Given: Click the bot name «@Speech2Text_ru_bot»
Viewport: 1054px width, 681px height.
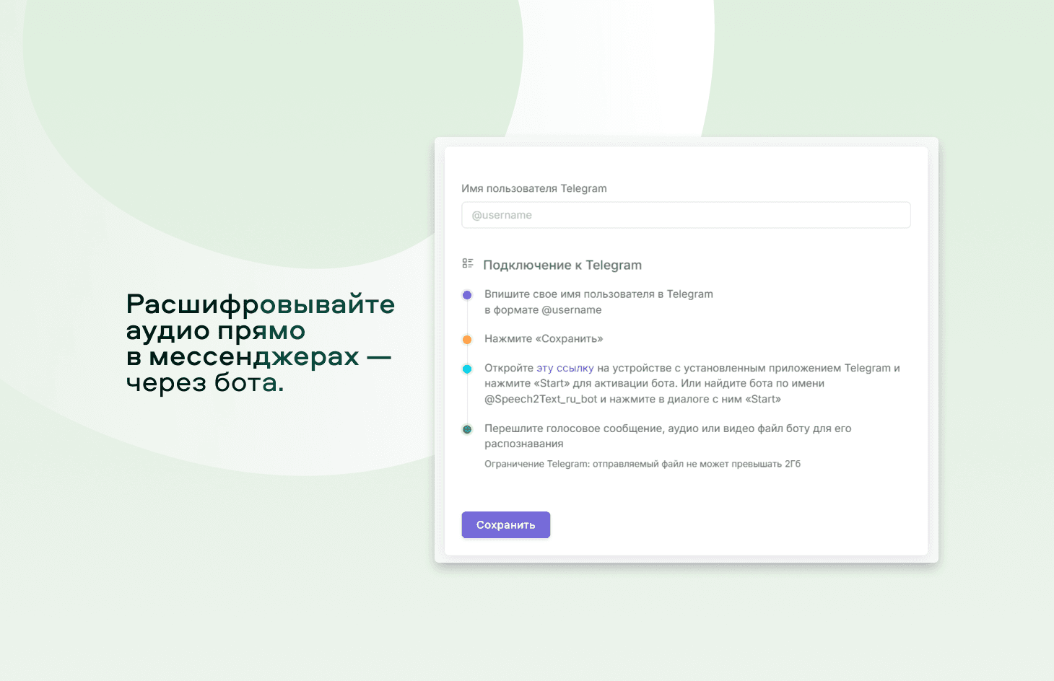Looking at the screenshot, I should click(541, 399).
